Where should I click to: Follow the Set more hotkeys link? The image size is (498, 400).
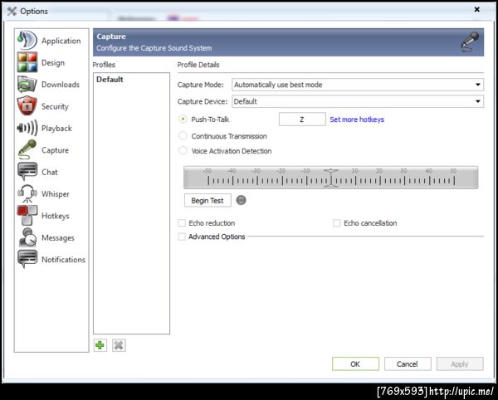coord(357,120)
